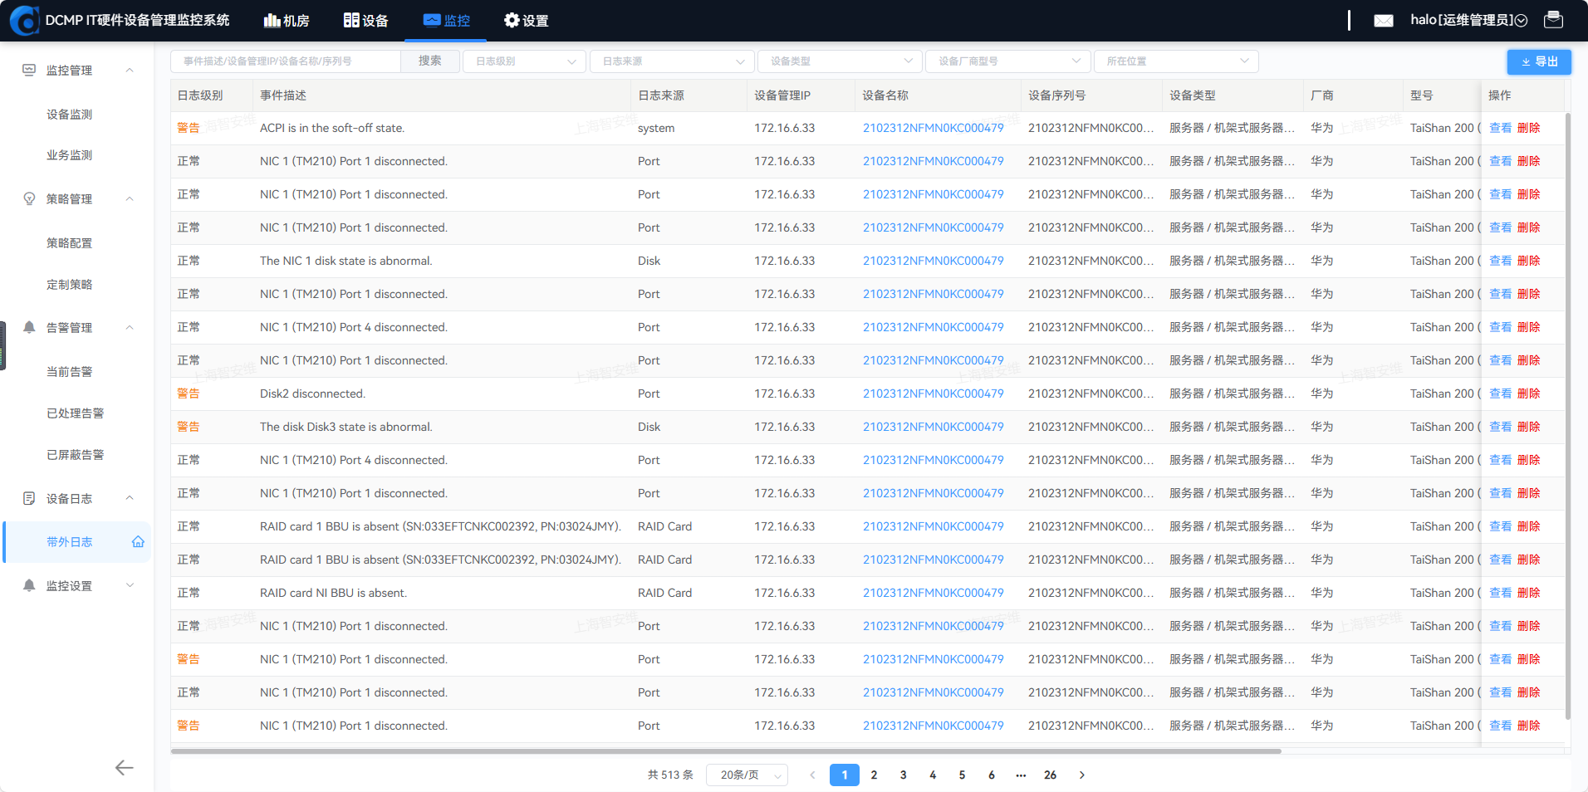This screenshot has width=1588, height=792.
Task: Click the 告警管理 bell icon in the sidebar
Action: [x=29, y=328]
